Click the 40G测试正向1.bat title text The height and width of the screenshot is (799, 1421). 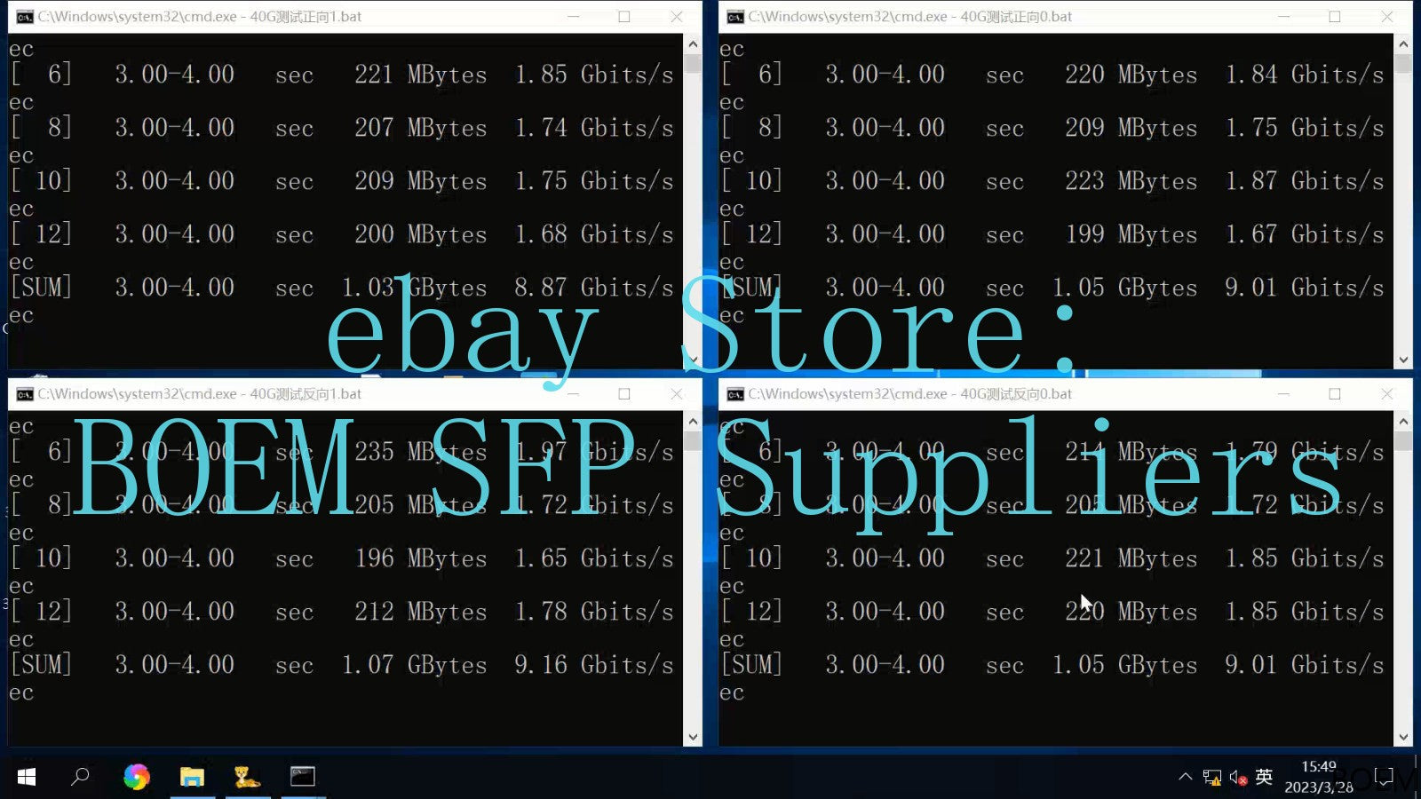pos(200,17)
